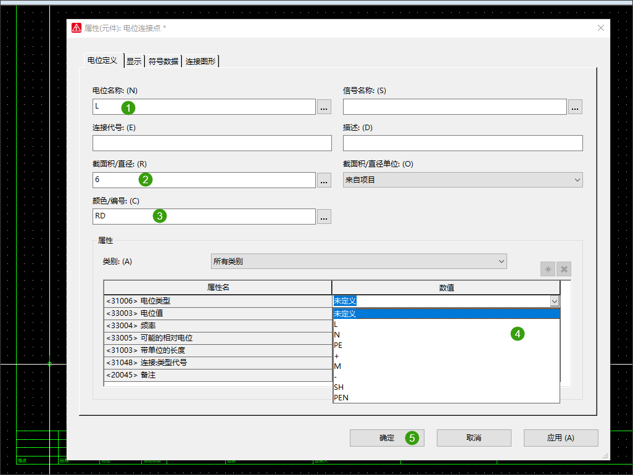Collapse the 电位类型 value dropdown arrow
Screen dimensions: 633x475
(x=555, y=301)
